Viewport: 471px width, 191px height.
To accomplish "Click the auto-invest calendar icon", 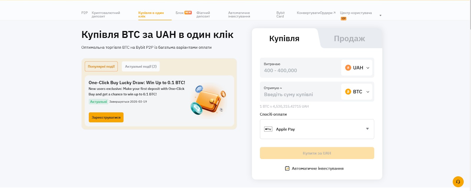I will (x=287, y=168).
